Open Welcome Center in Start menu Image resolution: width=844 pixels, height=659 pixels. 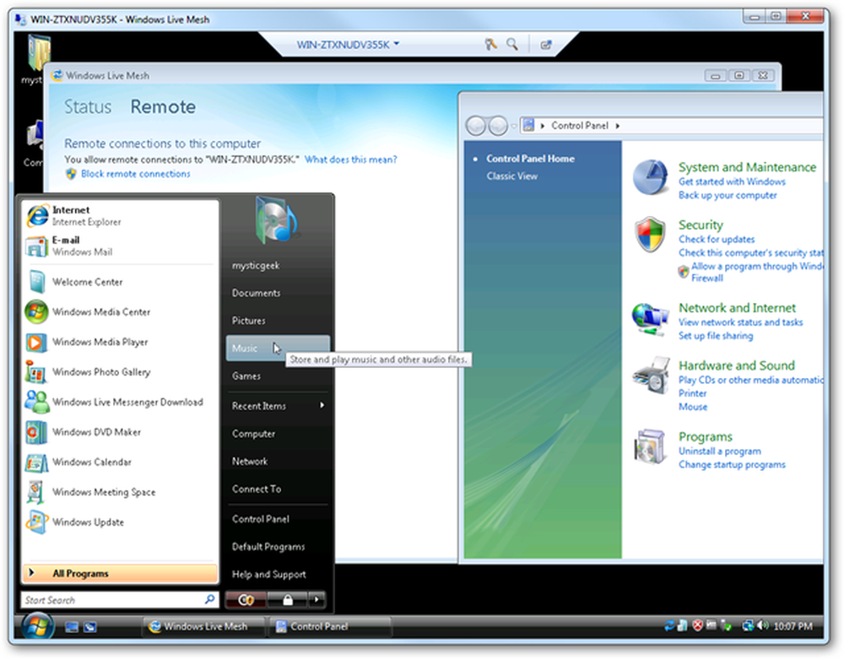120,282
